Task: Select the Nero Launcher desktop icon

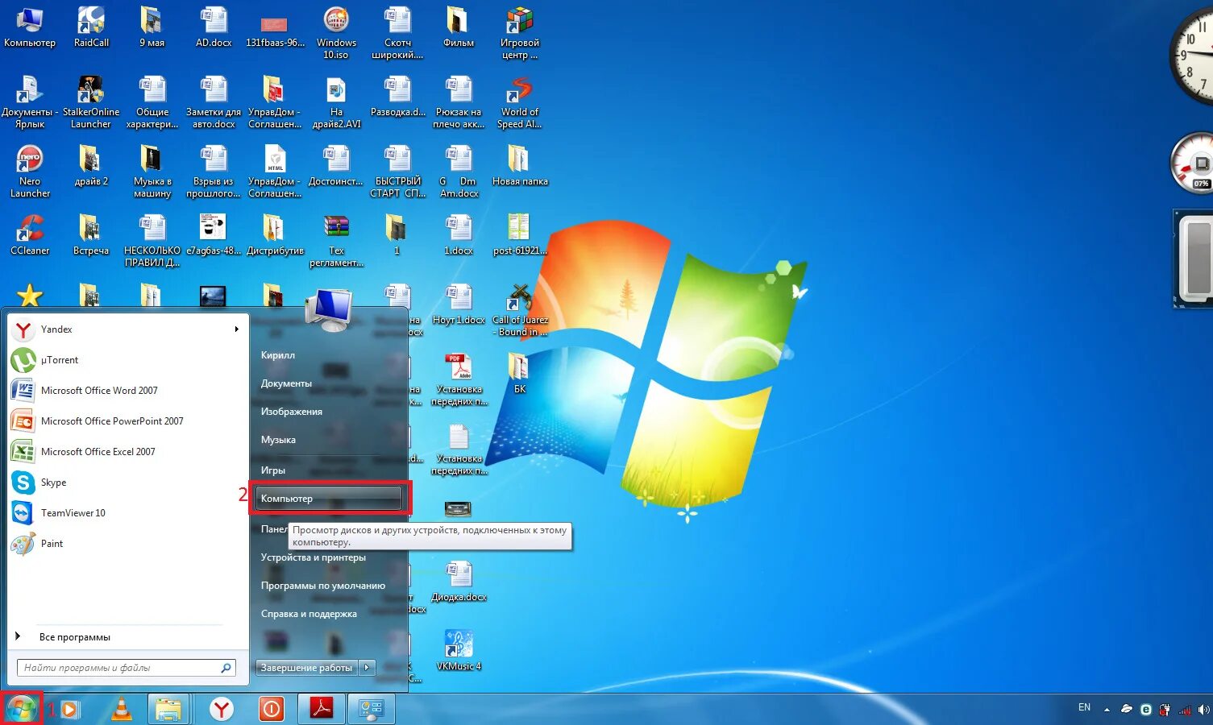Action: coord(30,172)
